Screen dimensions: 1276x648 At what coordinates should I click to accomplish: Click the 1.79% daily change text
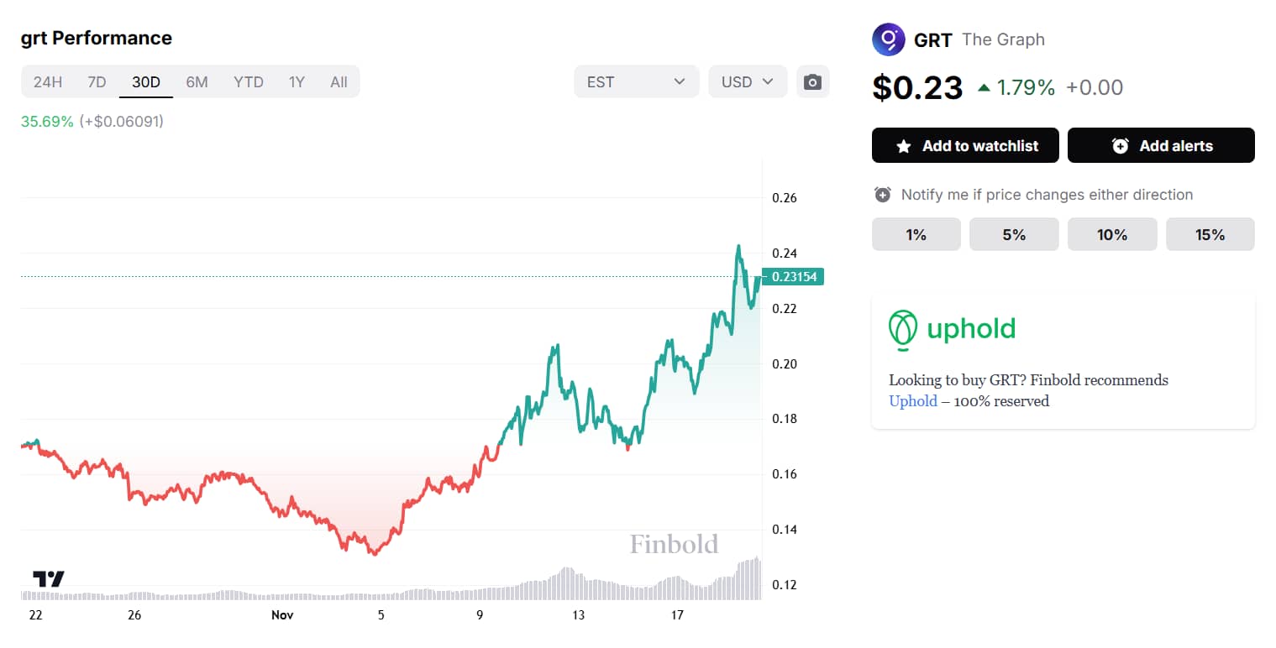click(1026, 87)
